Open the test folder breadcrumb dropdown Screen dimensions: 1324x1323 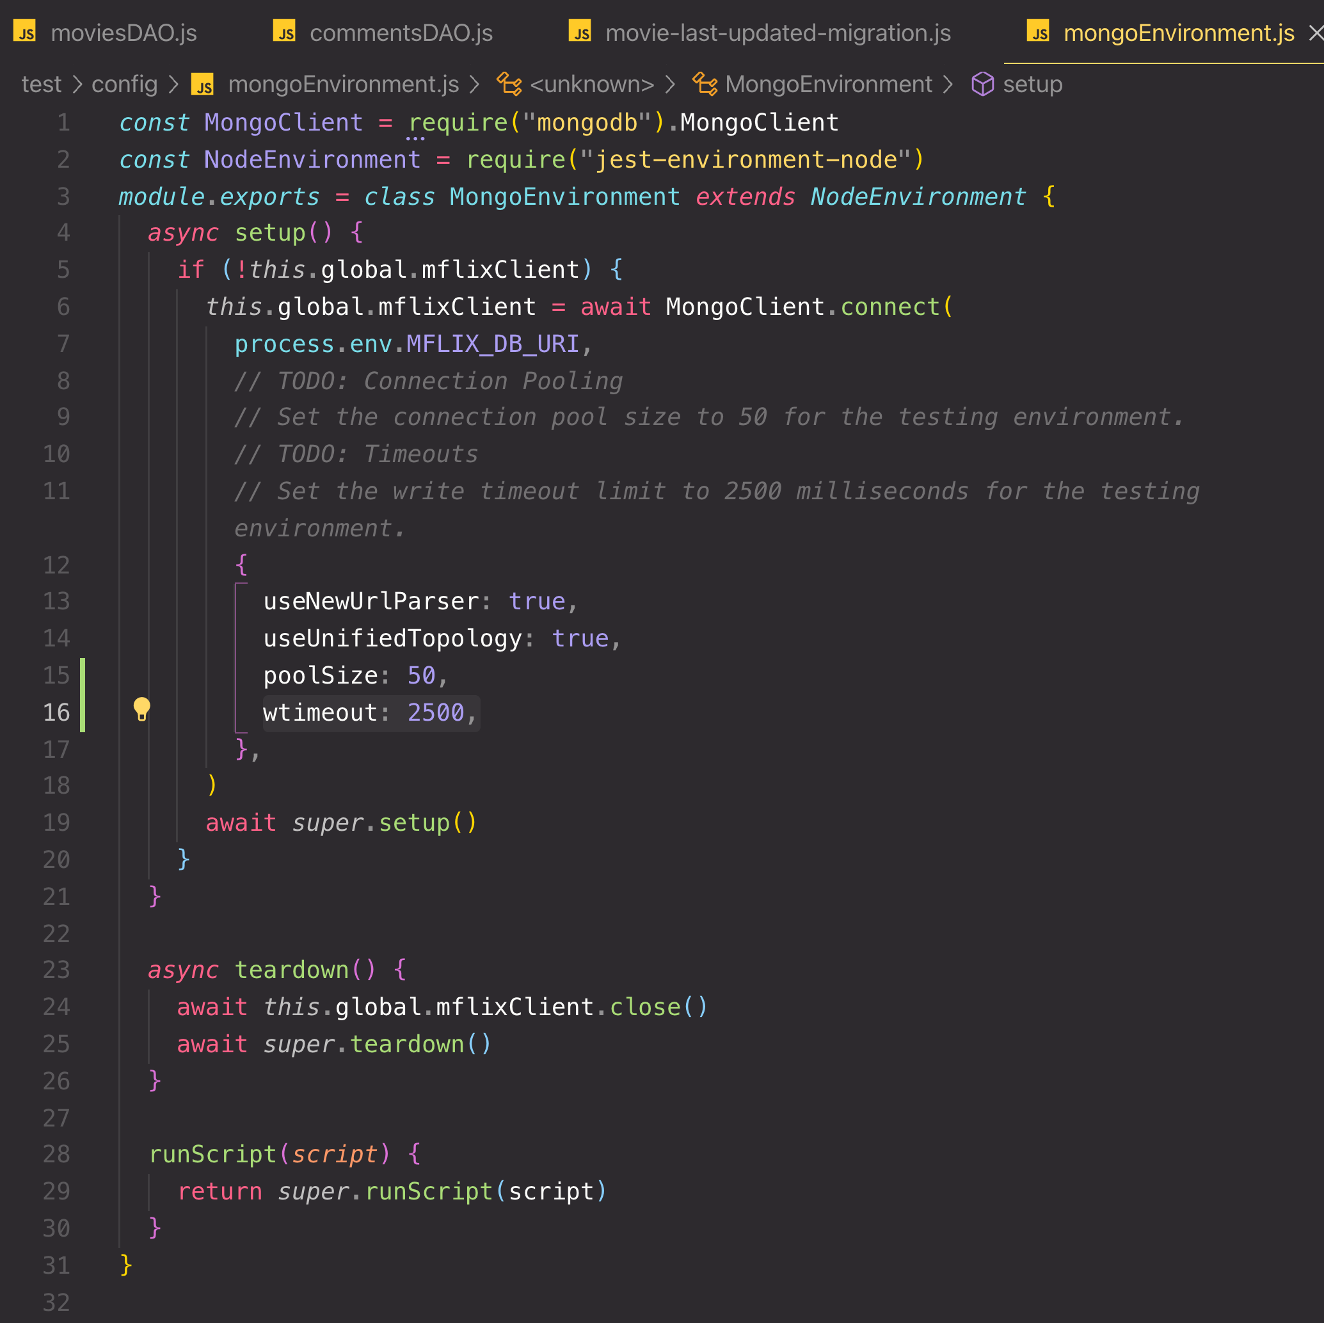tap(41, 84)
